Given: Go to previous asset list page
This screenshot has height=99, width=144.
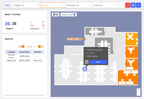Looking at the screenshot, I should point(23,46).
